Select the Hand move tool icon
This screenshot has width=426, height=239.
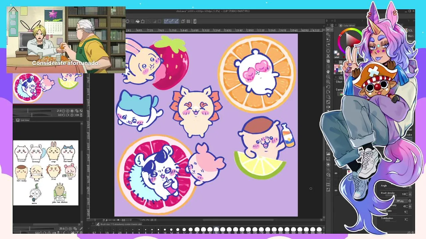click(x=328, y=71)
